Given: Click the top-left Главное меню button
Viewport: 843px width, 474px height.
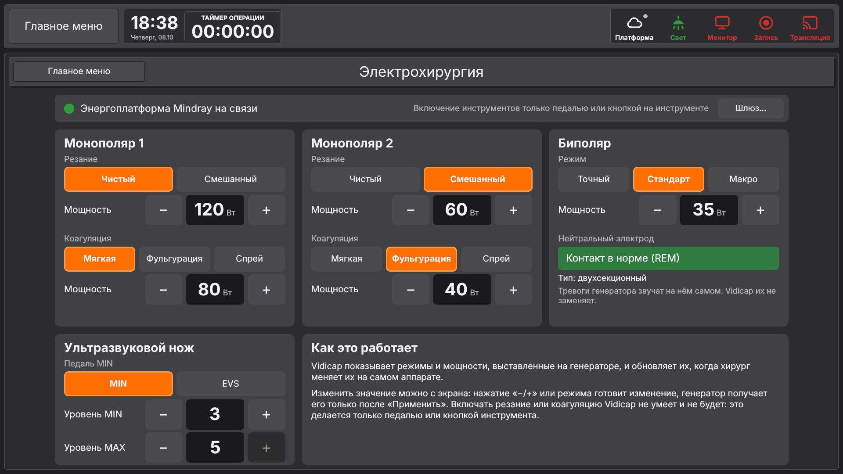Looking at the screenshot, I should click(x=64, y=26).
